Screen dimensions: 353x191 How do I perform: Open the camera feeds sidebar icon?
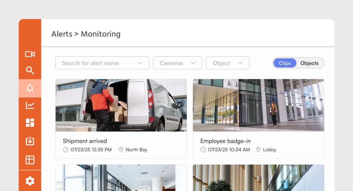pos(30,54)
